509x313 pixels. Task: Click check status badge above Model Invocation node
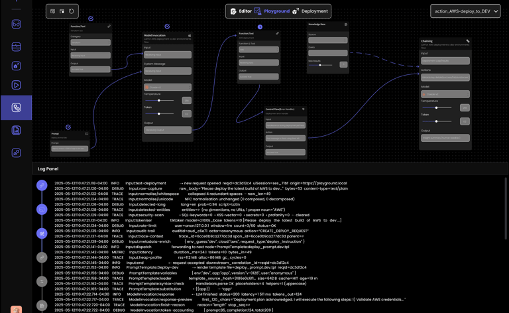167,27
